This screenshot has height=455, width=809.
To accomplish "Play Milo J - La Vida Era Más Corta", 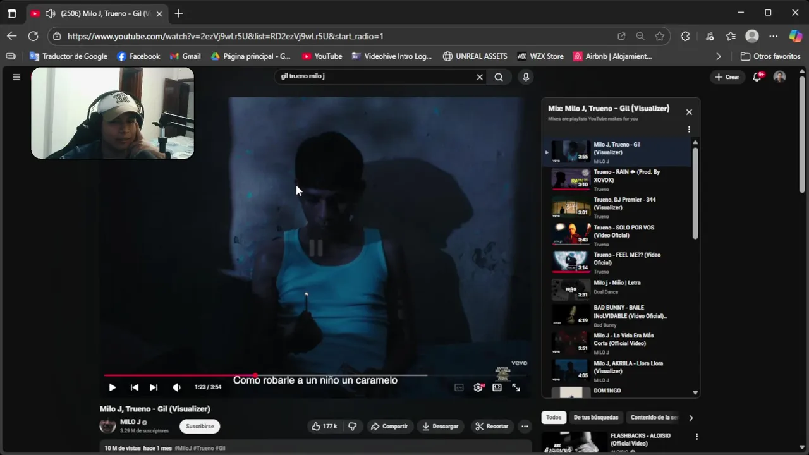I will (616, 343).
